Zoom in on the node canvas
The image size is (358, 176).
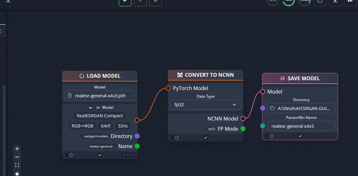(17, 149)
